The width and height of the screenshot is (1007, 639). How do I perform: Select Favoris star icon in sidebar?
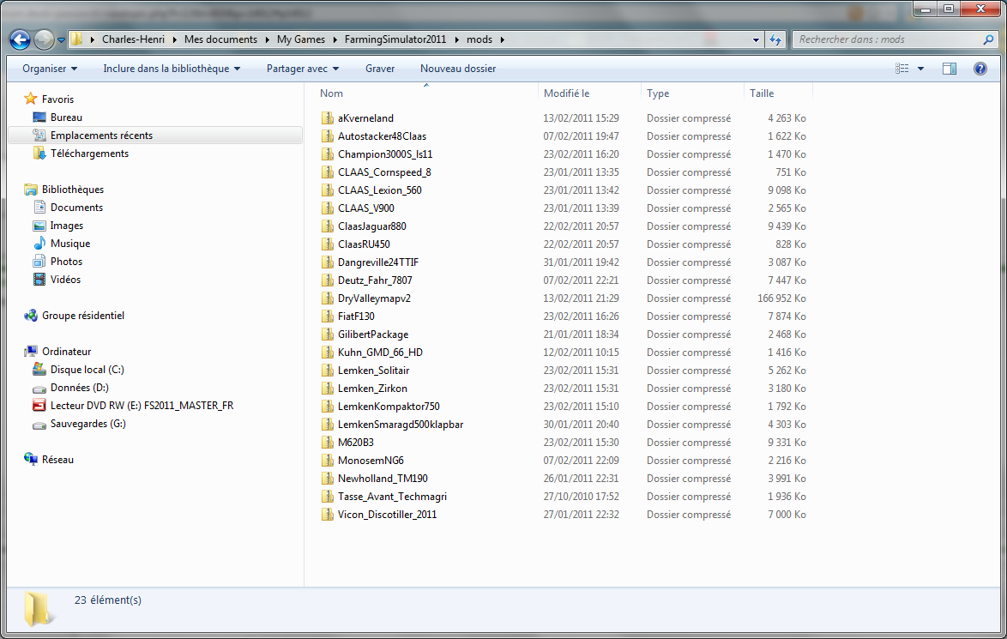tap(30, 99)
